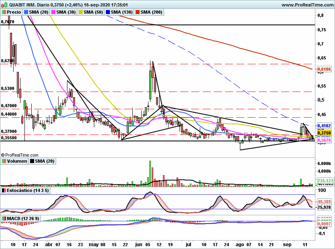Open the www.ProRealTime.com link
This screenshot has width=335, height=249.
point(307,5)
